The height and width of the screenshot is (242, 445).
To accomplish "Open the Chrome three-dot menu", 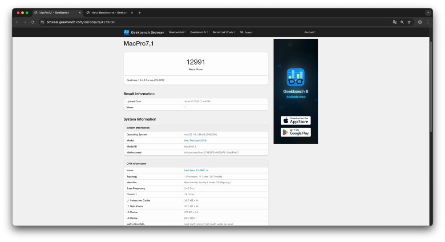I will [428, 22].
